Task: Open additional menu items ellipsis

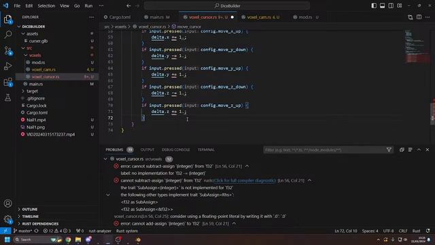Action: coord(101,5)
